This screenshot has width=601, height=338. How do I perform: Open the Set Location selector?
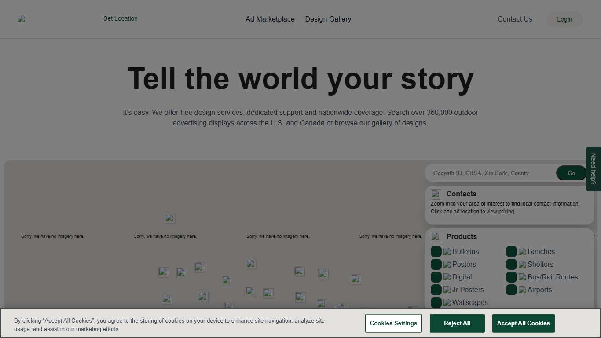pos(120,18)
